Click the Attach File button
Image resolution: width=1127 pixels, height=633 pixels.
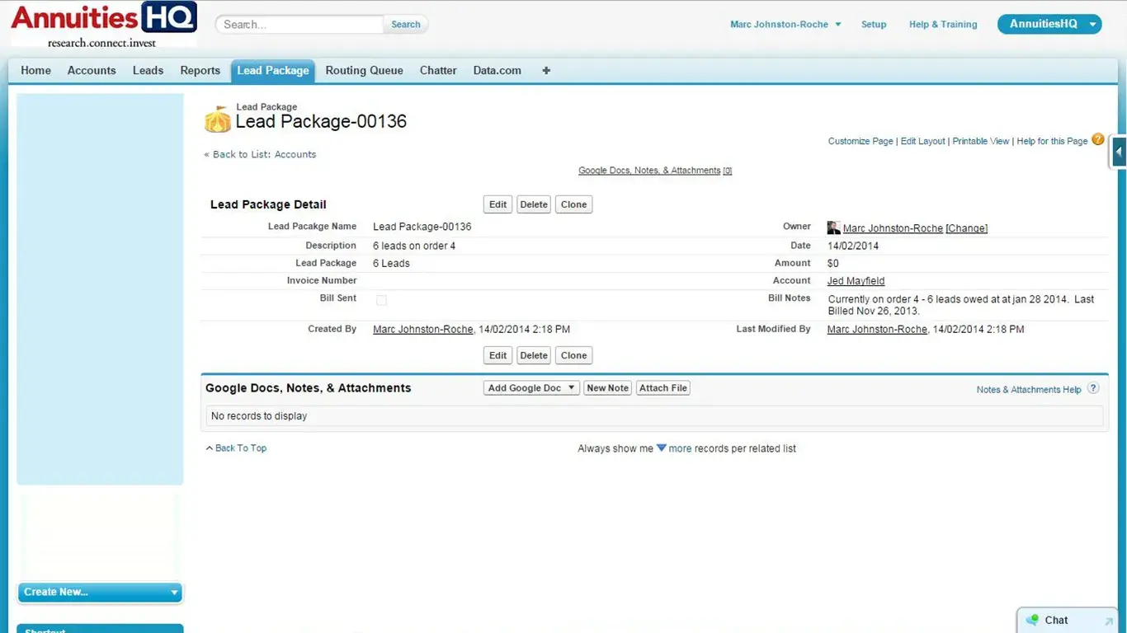(663, 388)
